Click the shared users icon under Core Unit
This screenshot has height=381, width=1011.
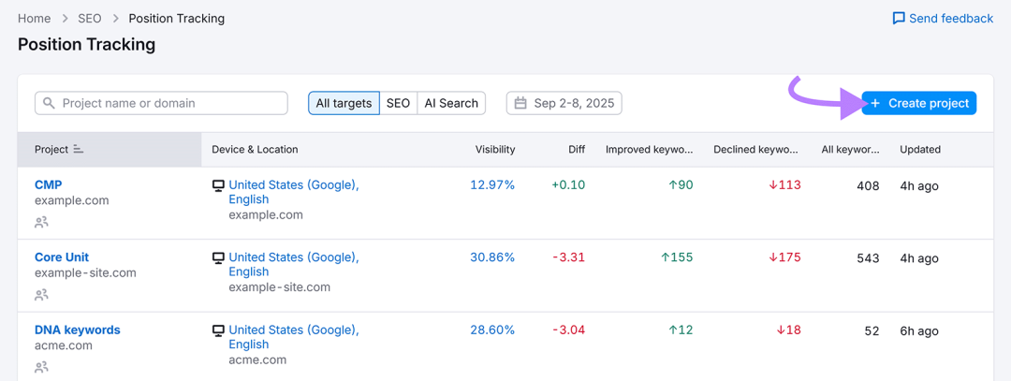coord(41,295)
